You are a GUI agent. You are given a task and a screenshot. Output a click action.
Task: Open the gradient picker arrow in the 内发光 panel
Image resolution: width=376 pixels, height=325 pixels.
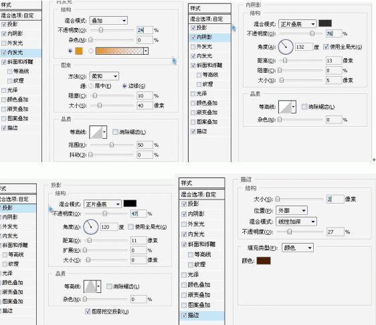146,51
